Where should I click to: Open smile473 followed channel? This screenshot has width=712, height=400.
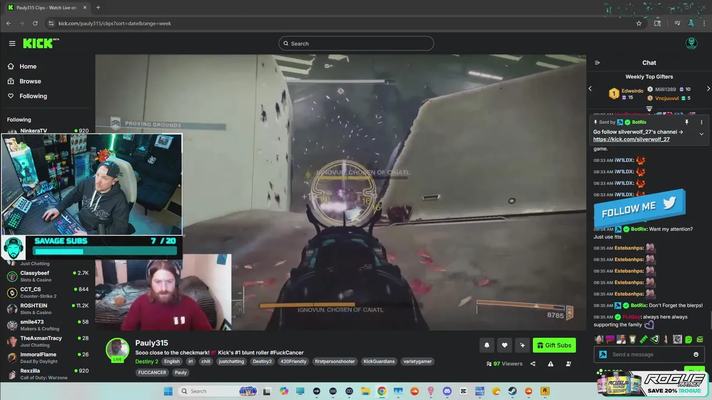point(47,325)
